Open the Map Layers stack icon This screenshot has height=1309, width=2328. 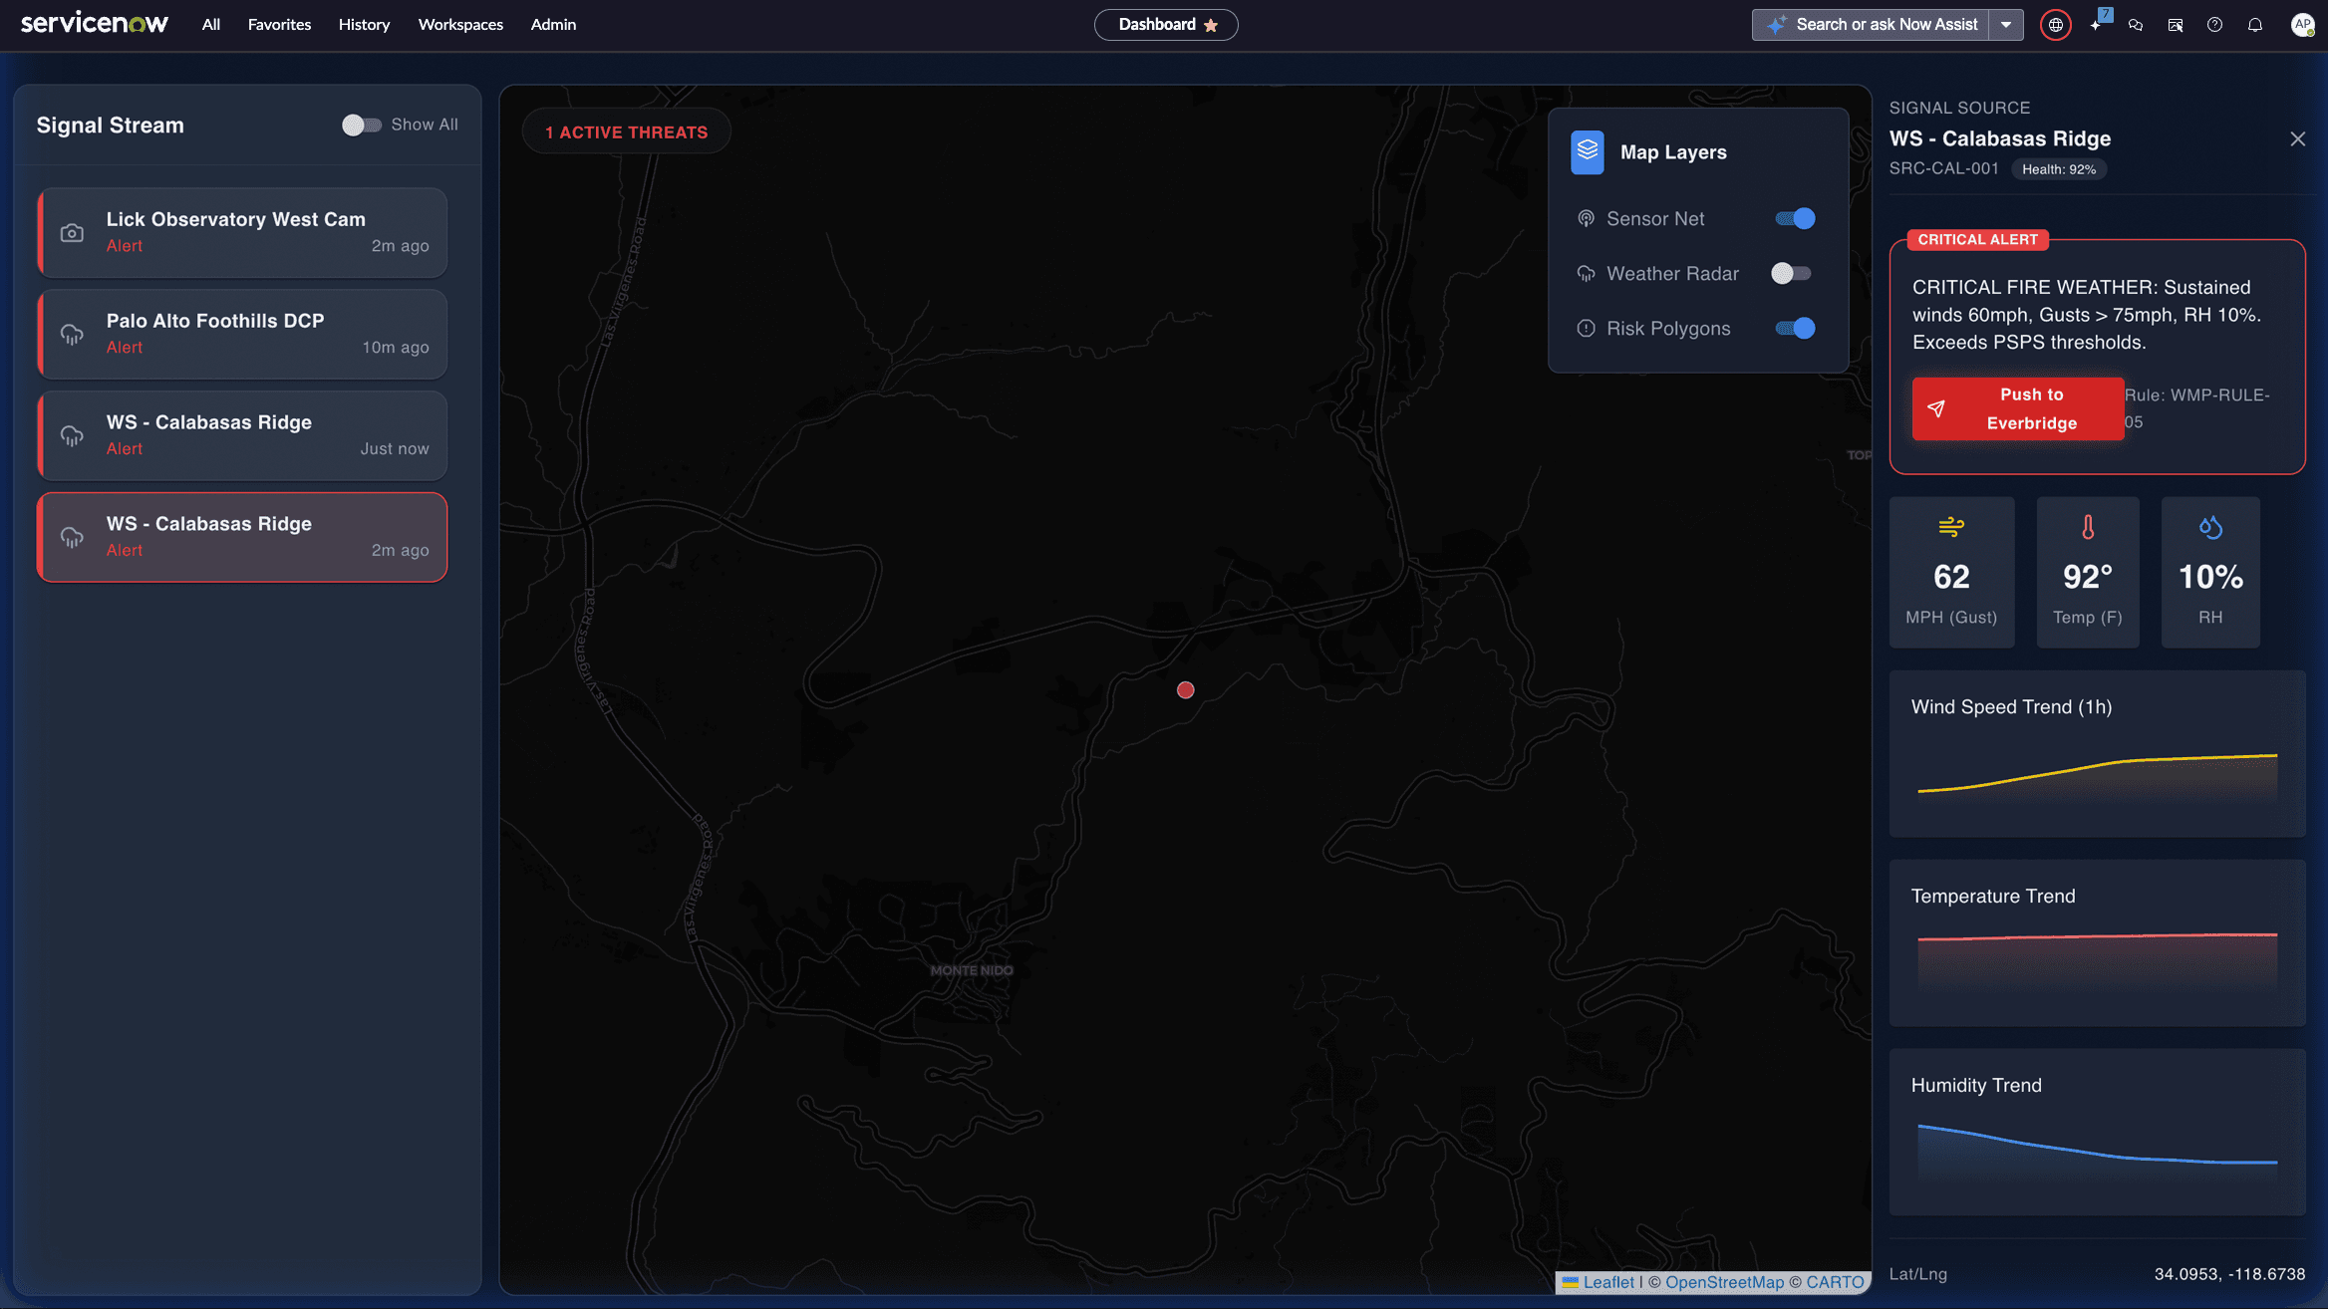[1587, 152]
